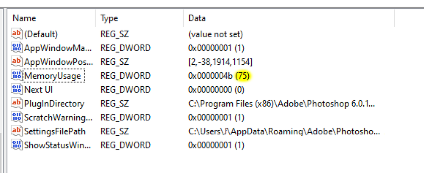
Task: Click the PlugInDirectory string icon
Action: pos(17,104)
